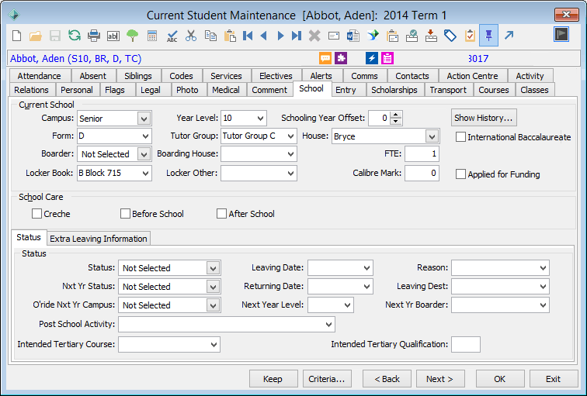Open the Form dropdown showing D
587x396 pixels.
pyautogui.click(x=146, y=136)
